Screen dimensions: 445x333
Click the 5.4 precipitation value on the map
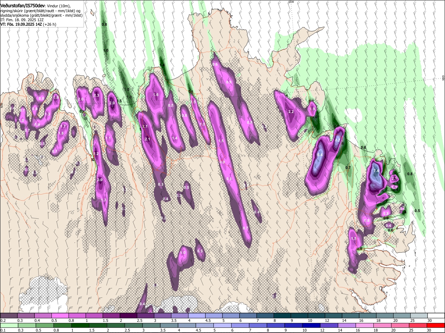pos(320,155)
